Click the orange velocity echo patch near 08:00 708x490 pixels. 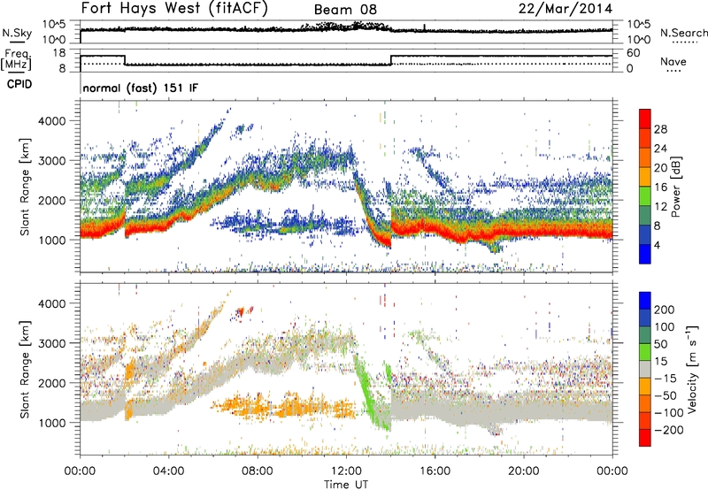pyautogui.click(x=253, y=406)
